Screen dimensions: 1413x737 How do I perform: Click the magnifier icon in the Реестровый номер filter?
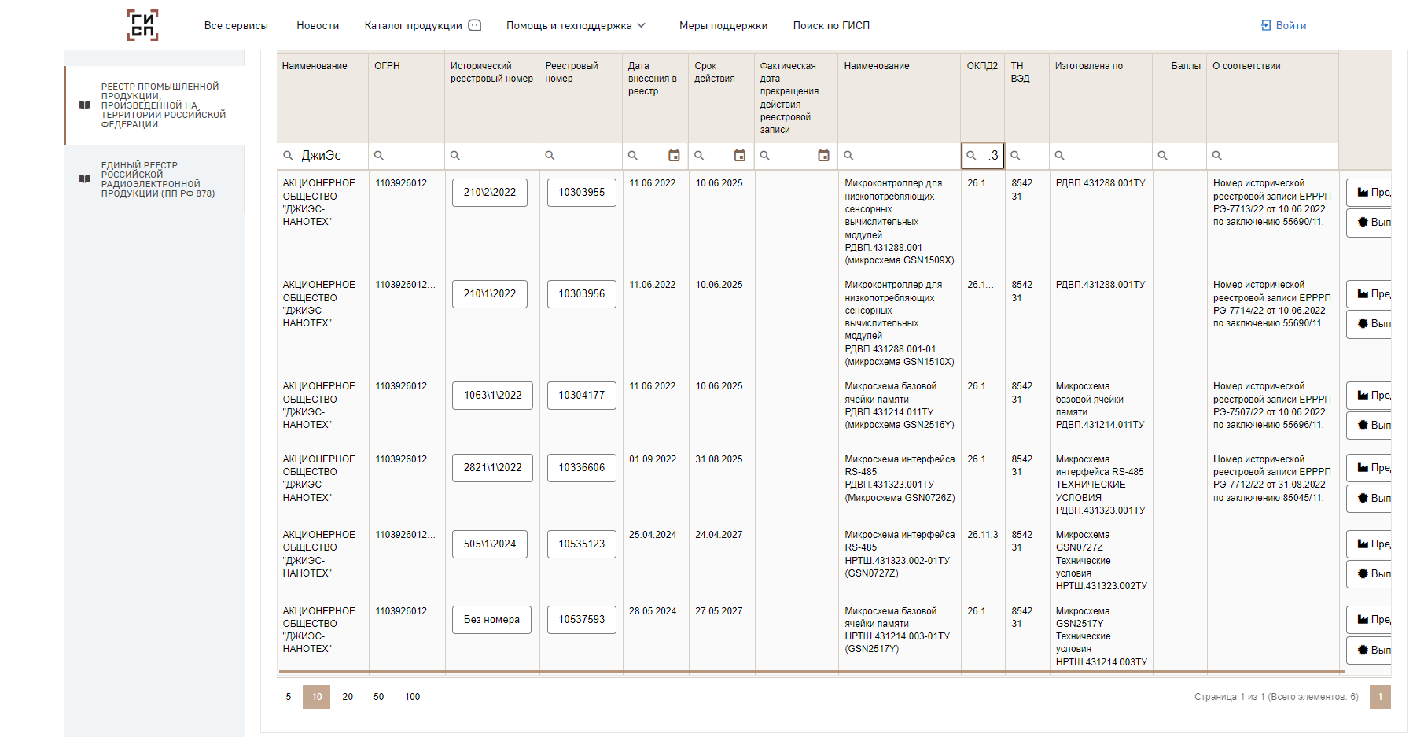coord(550,156)
